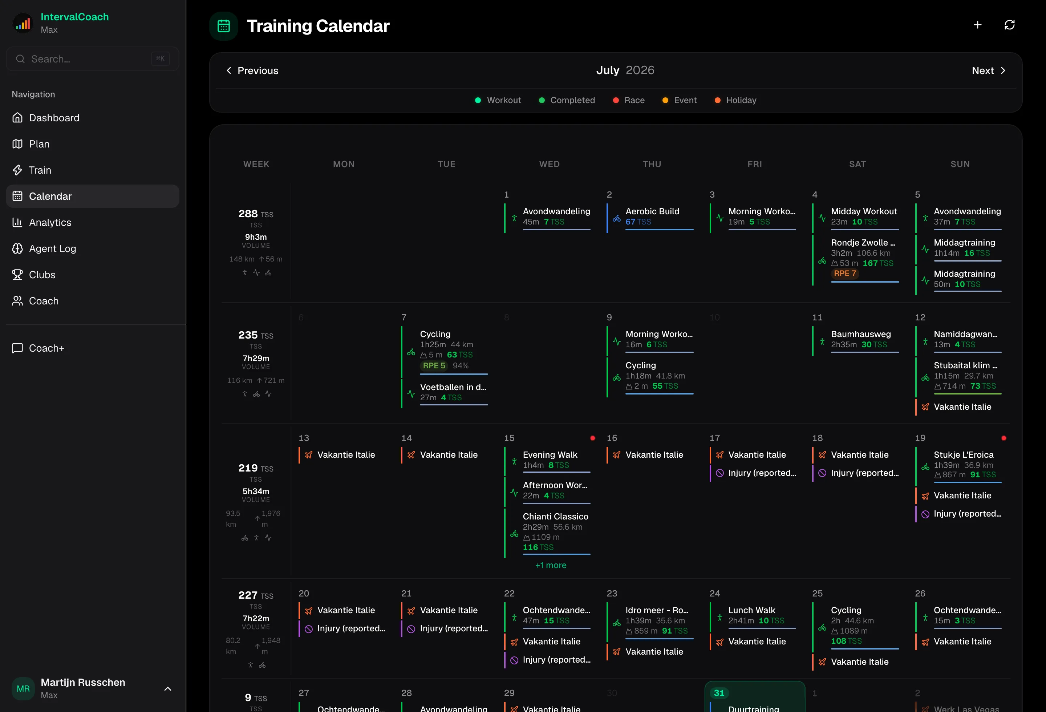The width and height of the screenshot is (1046, 712).
Task: Click the plane icon of Vakantie Italie July 21
Action: pos(411,611)
